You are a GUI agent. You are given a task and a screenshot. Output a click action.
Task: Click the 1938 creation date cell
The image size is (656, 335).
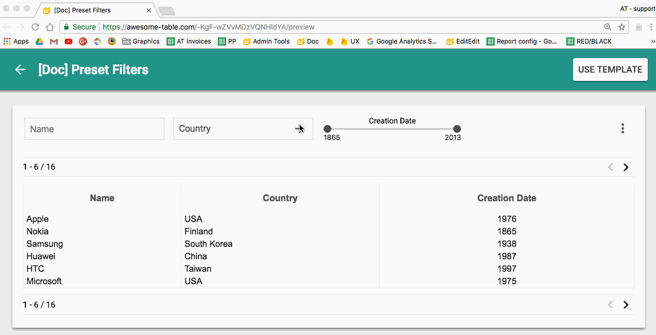tap(507, 244)
